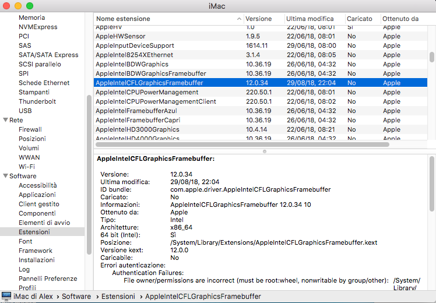
Task: Sort by Versione column header
Action: pos(264,19)
